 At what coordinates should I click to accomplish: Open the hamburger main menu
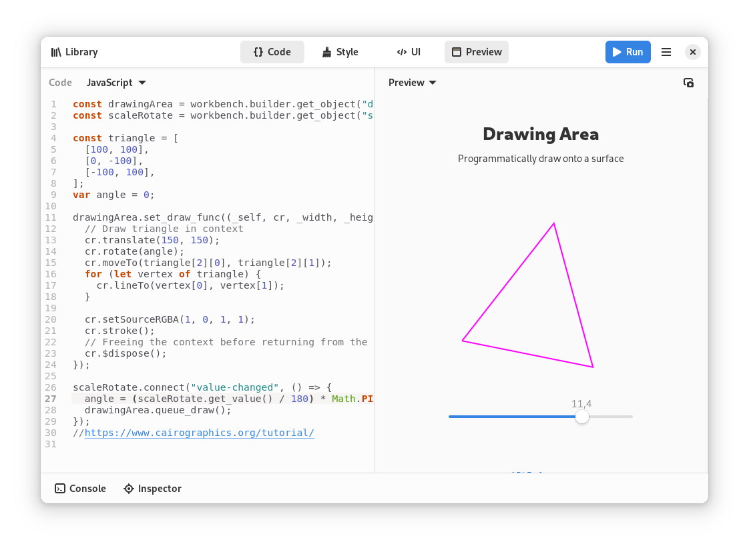click(x=666, y=52)
